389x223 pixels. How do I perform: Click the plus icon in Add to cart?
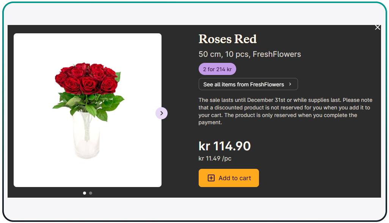coord(211,178)
